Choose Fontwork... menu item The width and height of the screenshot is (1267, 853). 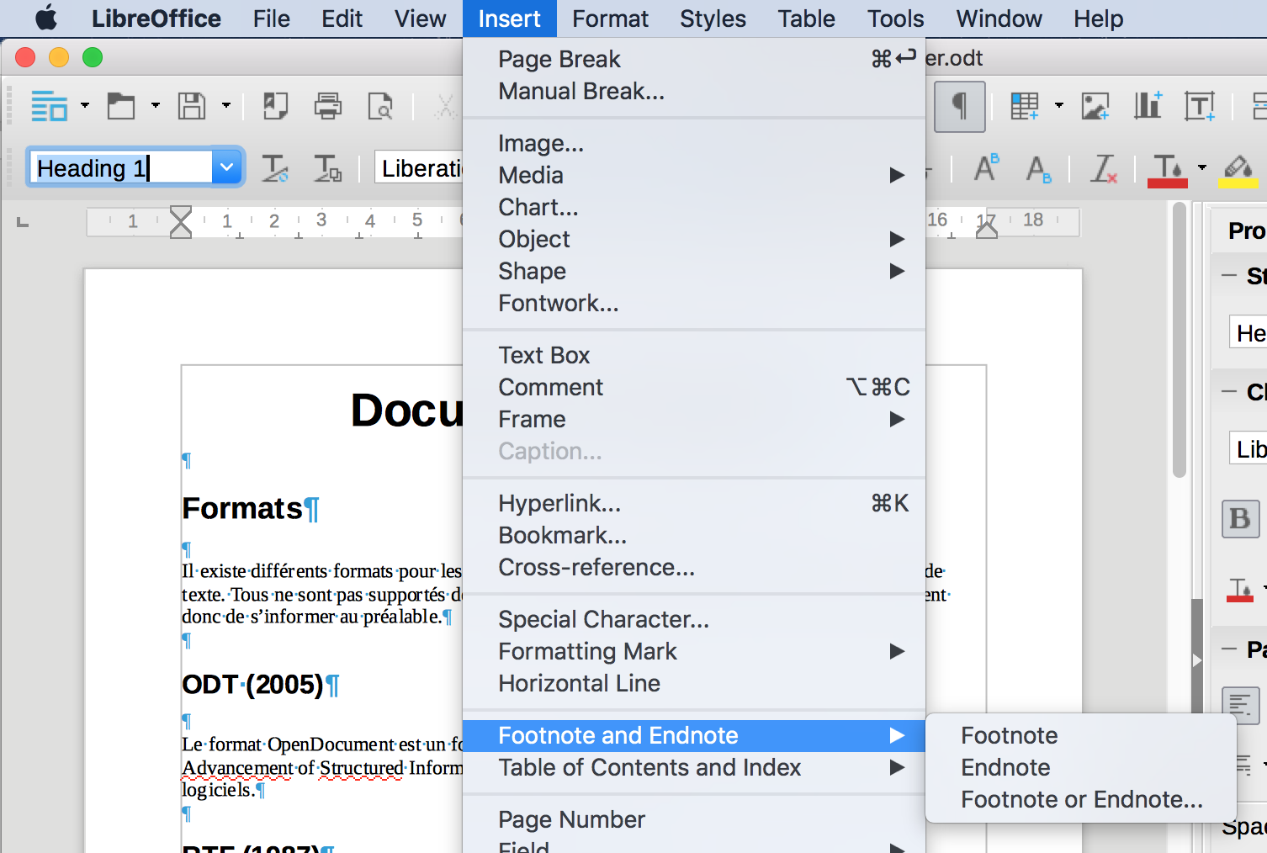pyautogui.click(x=694, y=303)
